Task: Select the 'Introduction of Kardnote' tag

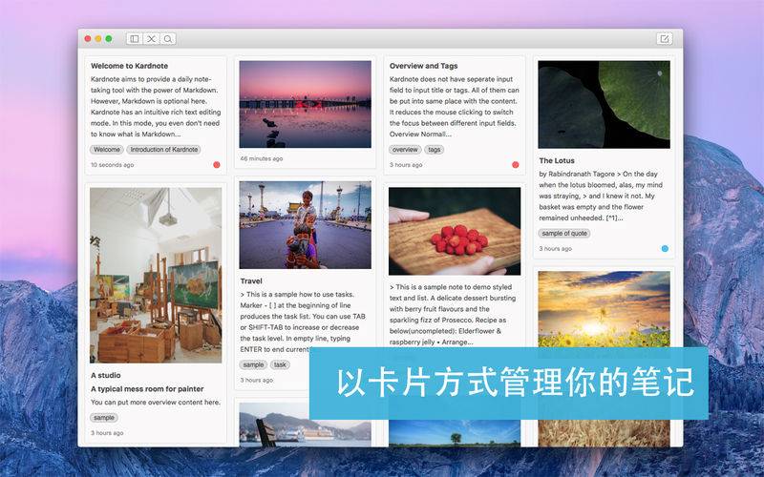Action: click(163, 150)
